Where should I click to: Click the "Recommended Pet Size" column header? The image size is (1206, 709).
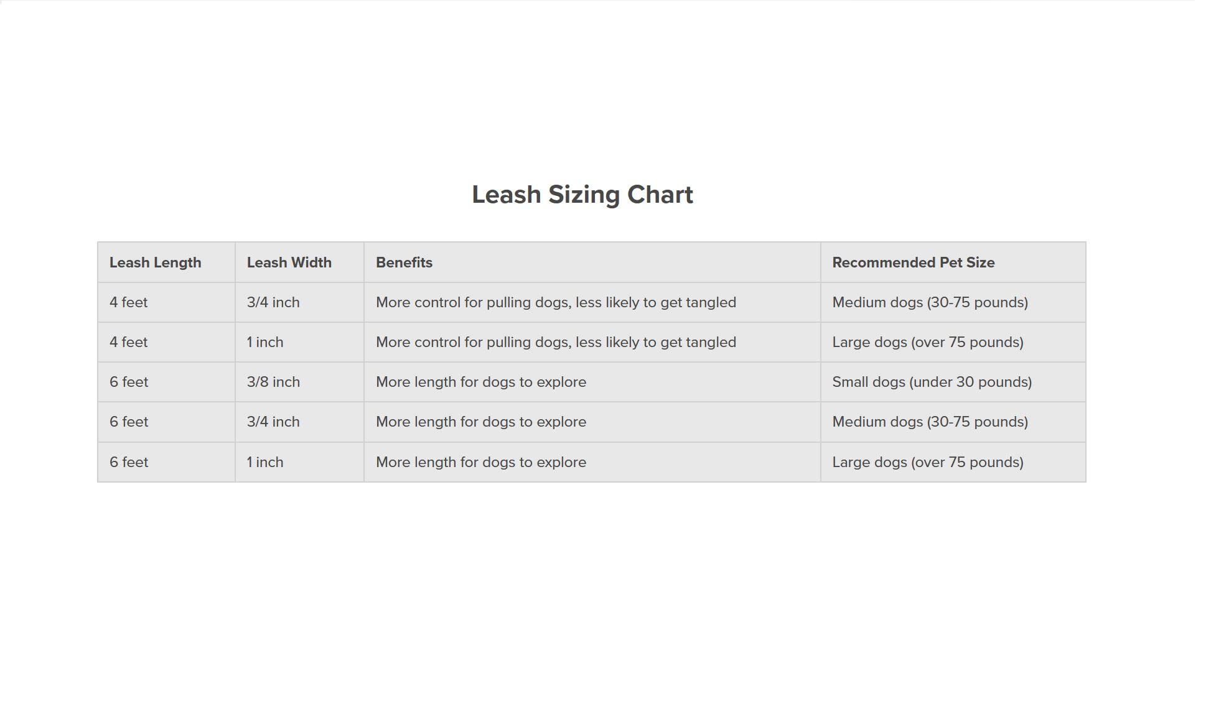[x=913, y=262]
